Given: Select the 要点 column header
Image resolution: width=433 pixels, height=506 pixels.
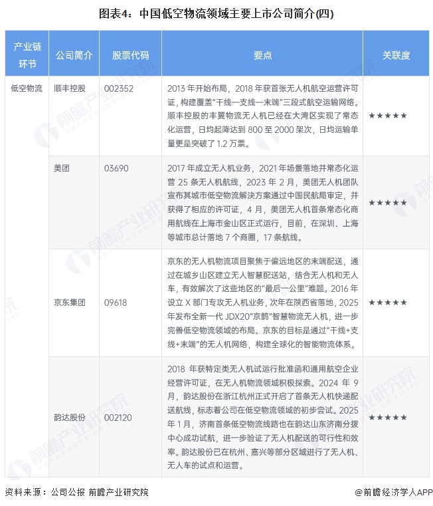Looking at the screenshot, I should 262,54.
